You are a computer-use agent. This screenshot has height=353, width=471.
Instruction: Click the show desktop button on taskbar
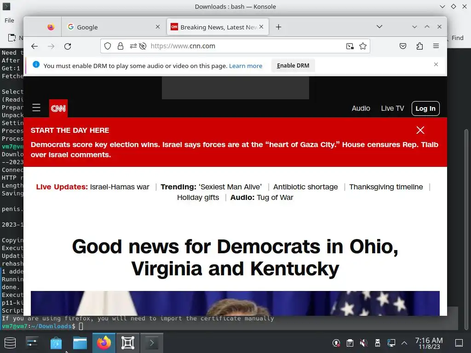tap(459, 343)
